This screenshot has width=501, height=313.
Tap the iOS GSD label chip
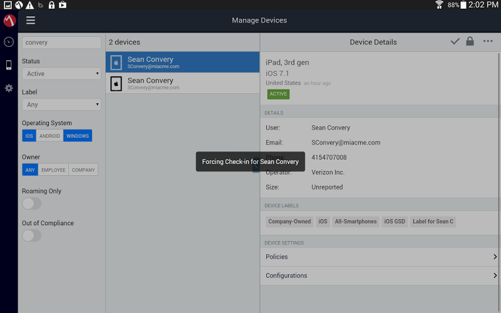pyautogui.click(x=395, y=222)
